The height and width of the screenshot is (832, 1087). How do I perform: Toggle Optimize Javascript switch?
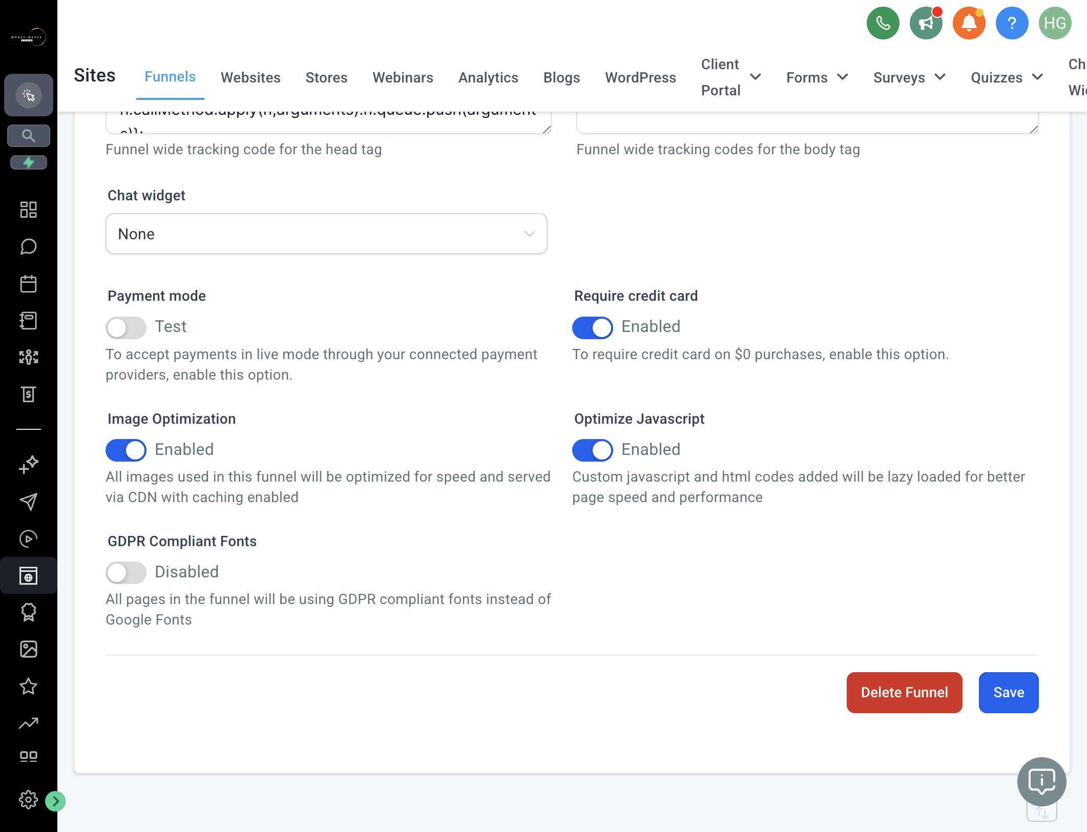(593, 450)
